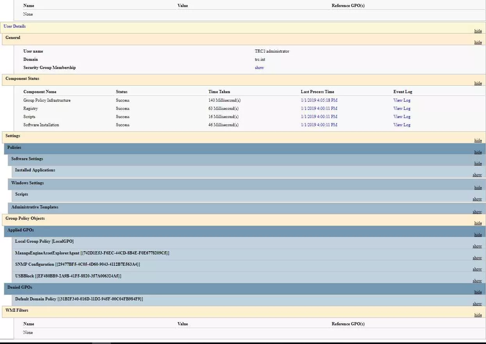
Task: Click the "Software Installation" component name
Action: pos(41,125)
